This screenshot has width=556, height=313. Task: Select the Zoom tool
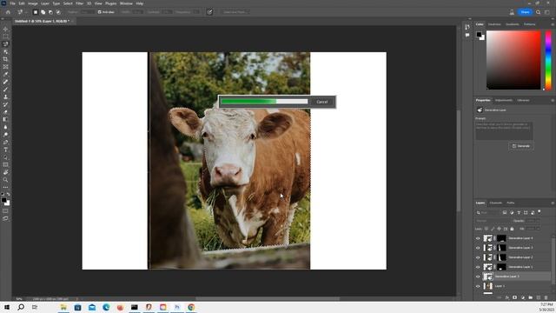click(x=5, y=180)
